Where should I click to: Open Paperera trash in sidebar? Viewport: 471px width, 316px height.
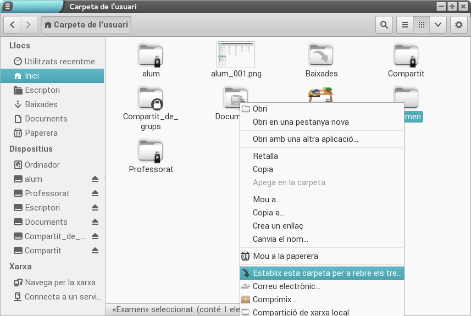tap(41, 133)
